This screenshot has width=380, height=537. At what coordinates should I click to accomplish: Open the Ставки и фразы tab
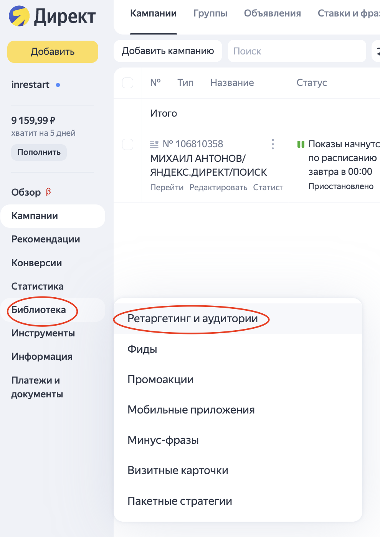349,13
